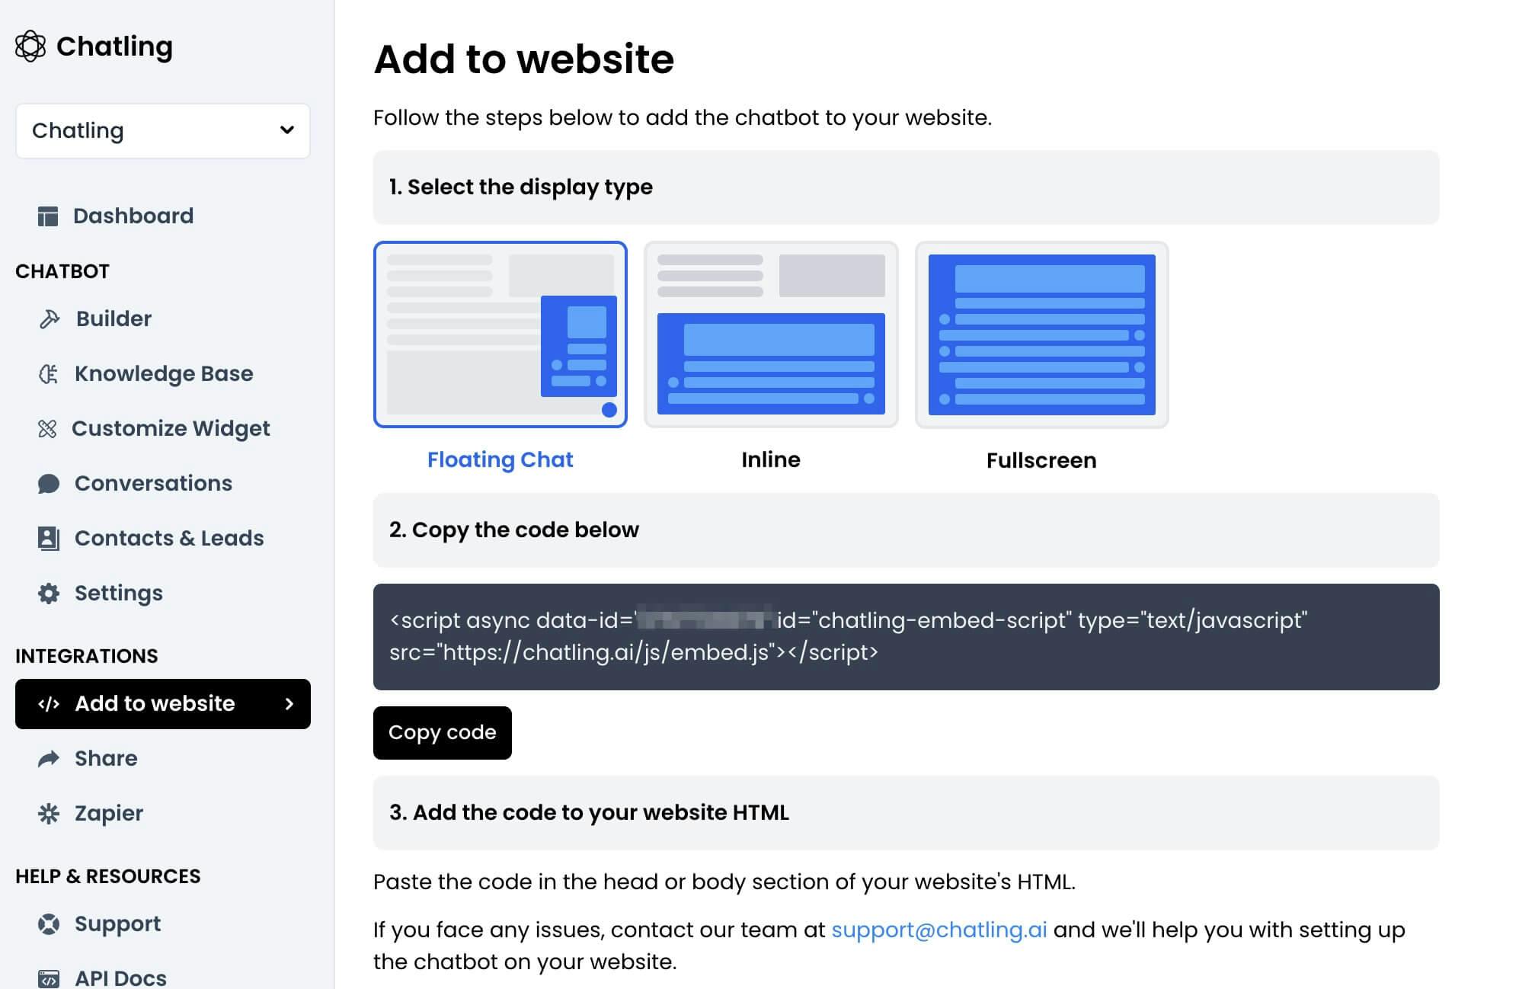Screen dimensions: 1519x989
Task: Click the Add to website code icon
Action: coord(49,704)
